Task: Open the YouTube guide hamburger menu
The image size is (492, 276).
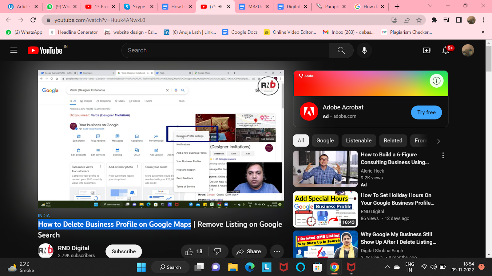Action: coord(14,50)
